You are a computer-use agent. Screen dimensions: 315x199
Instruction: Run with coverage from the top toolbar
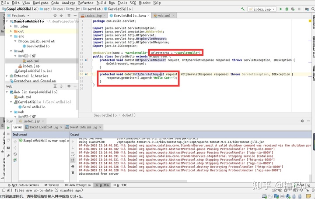[293, 9]
